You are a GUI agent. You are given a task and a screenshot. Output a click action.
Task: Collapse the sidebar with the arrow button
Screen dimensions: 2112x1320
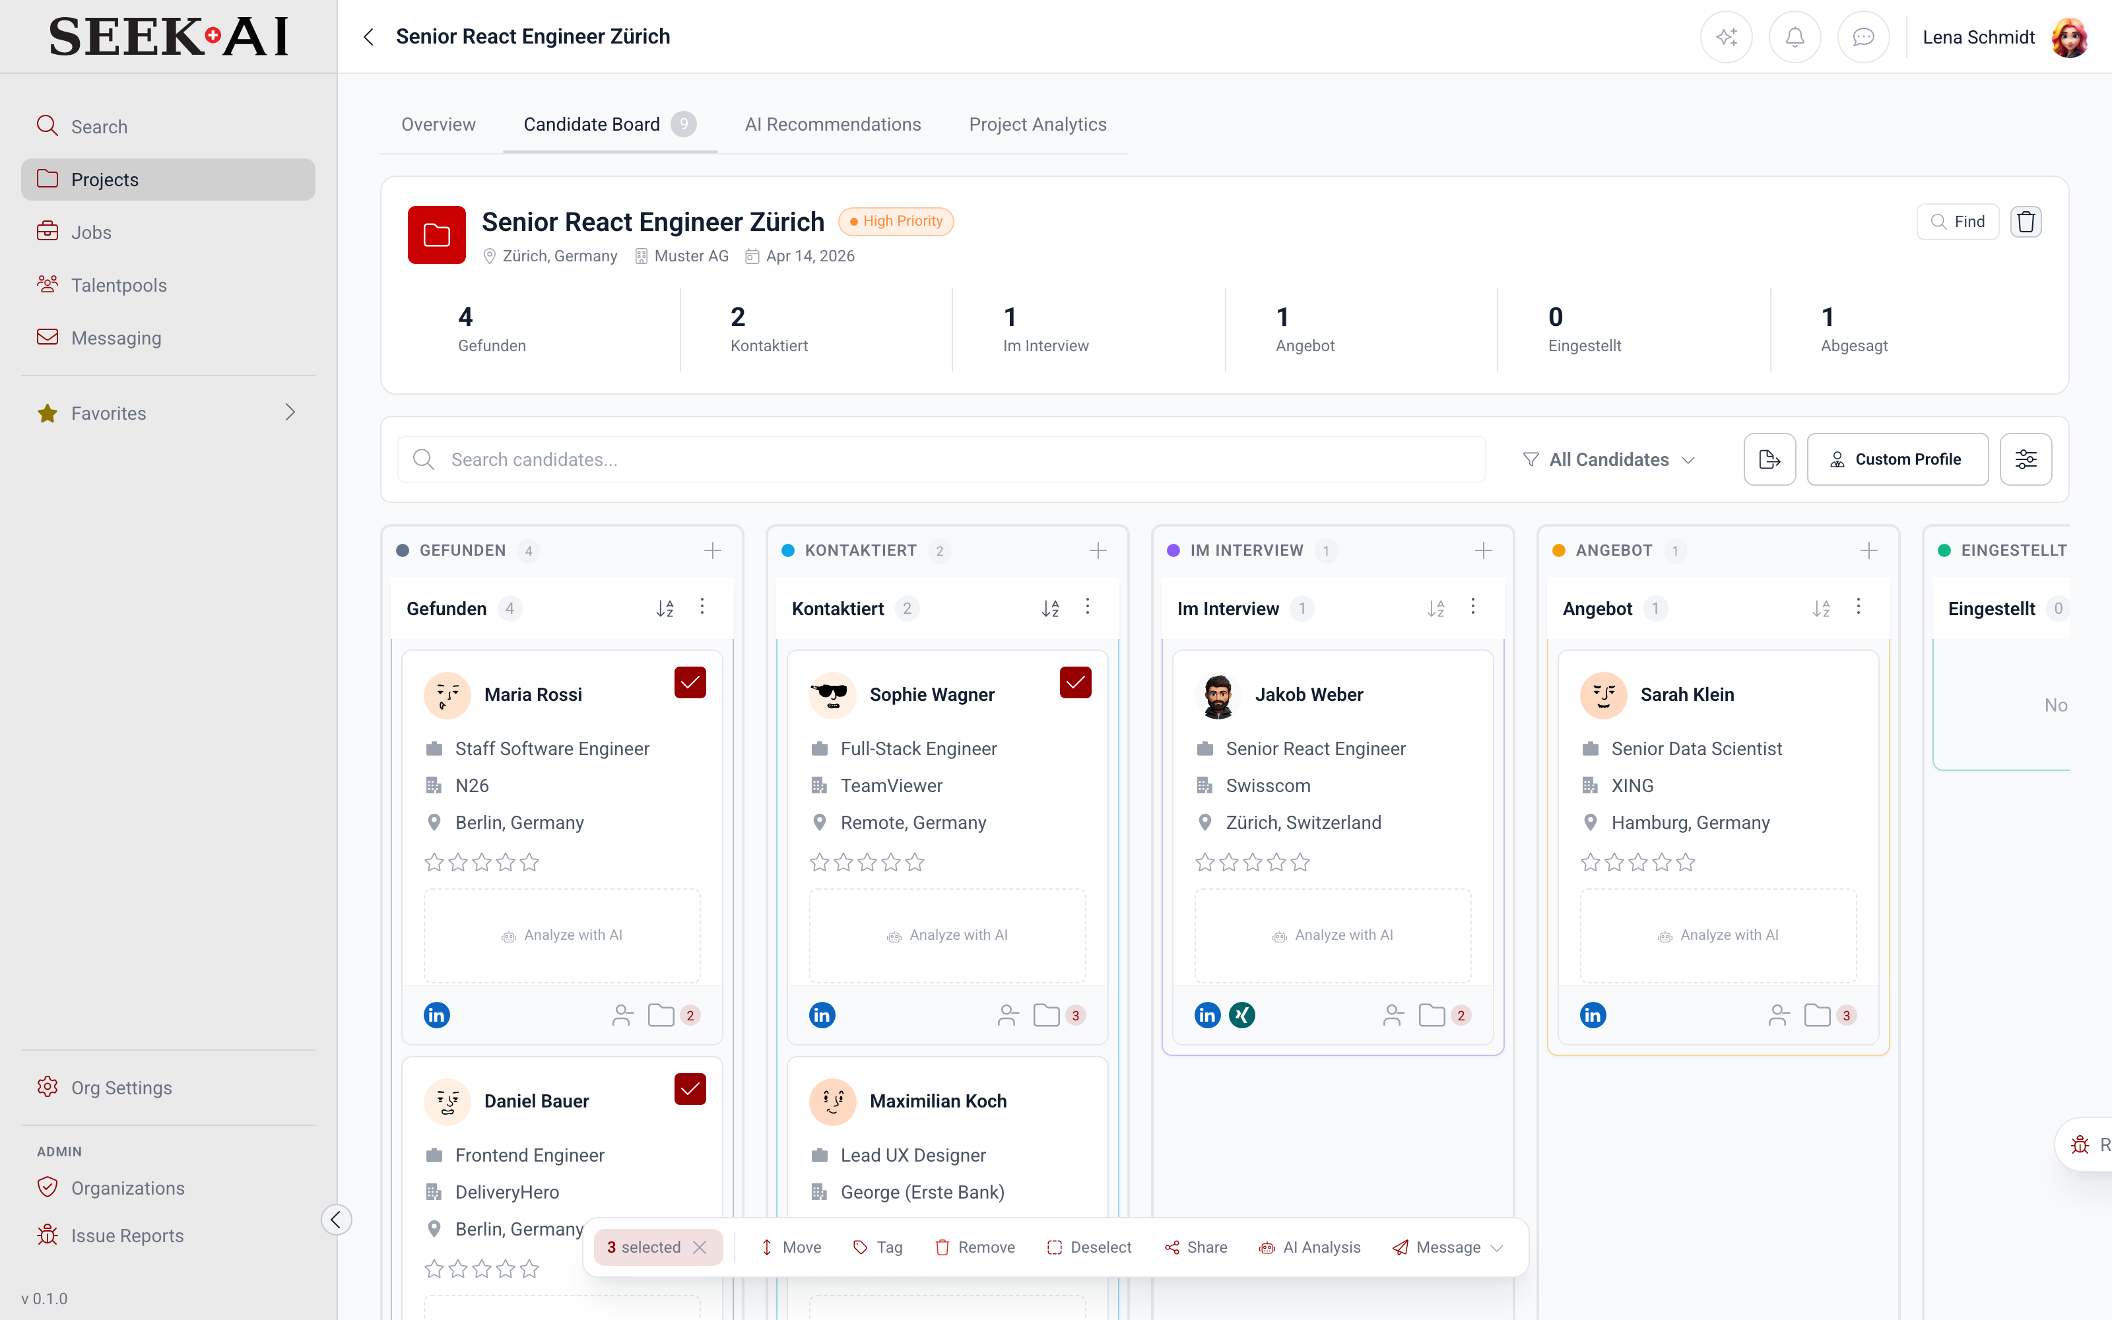click(x=337, y=1220)
